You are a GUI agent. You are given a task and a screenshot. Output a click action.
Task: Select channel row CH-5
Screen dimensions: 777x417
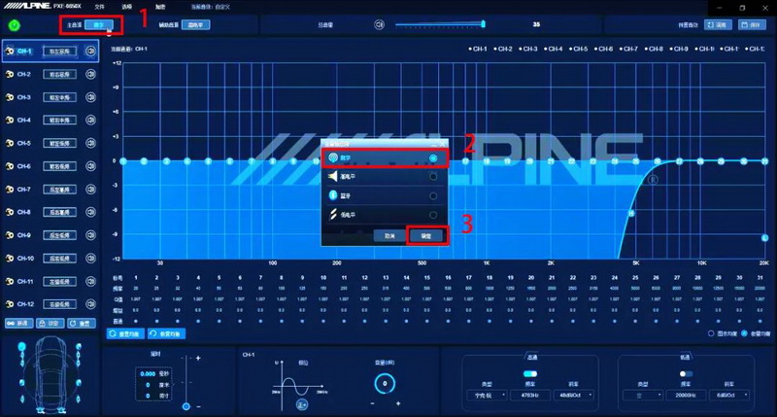(x=51, y=143)
